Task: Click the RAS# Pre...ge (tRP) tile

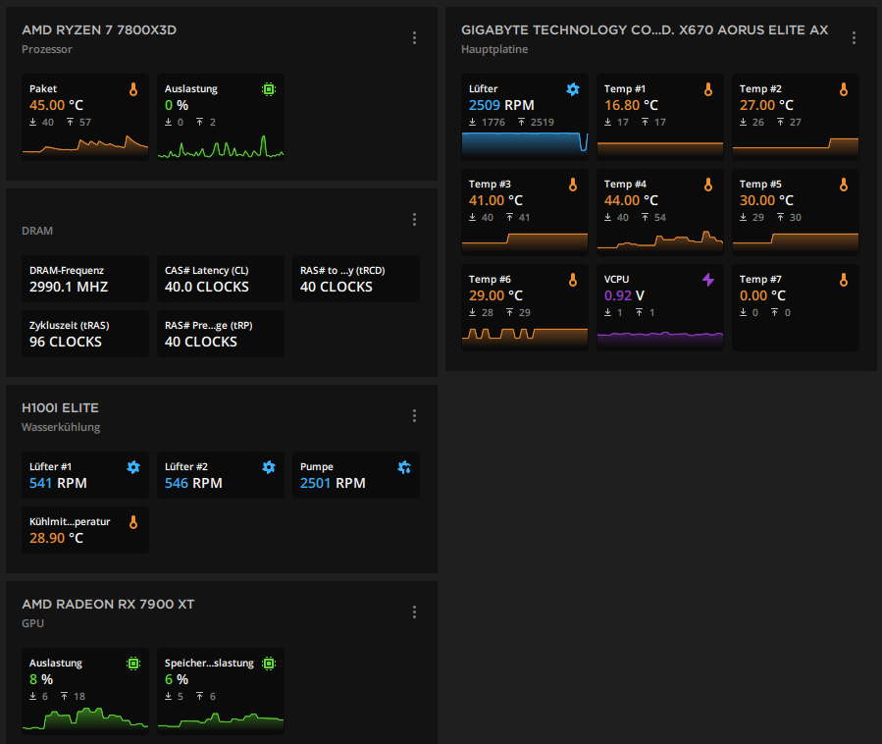Action: tap(221, 334)
